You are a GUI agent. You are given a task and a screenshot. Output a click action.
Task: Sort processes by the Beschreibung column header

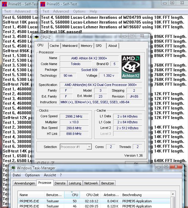tap(145, 195)
